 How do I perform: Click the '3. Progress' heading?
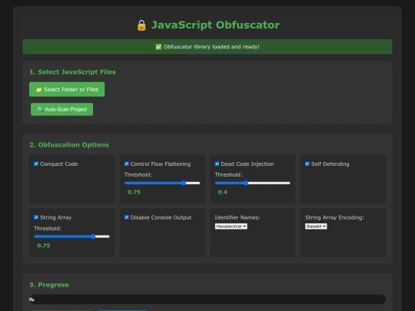(49, 285)
